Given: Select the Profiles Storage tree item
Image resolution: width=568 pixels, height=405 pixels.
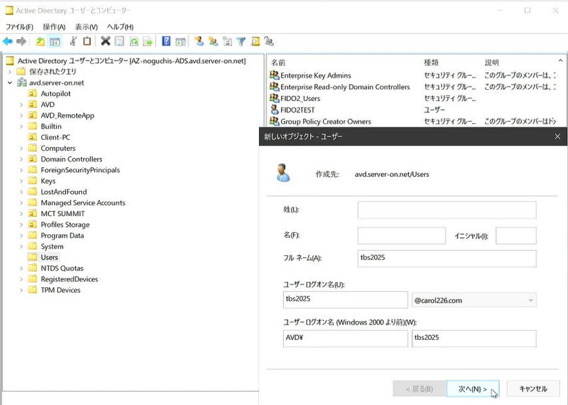Looking at the screenshot, I should point(65,224).
